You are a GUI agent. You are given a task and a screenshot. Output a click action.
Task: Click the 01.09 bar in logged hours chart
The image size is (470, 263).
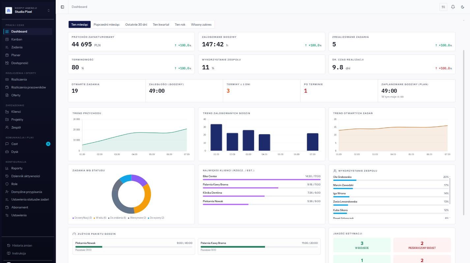(x=216, y=137)
